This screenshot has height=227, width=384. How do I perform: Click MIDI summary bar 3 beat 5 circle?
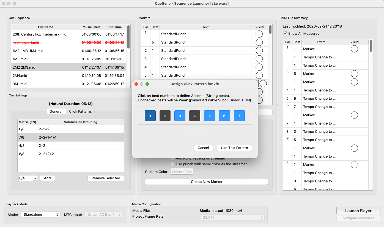click(x=354, y=74)
